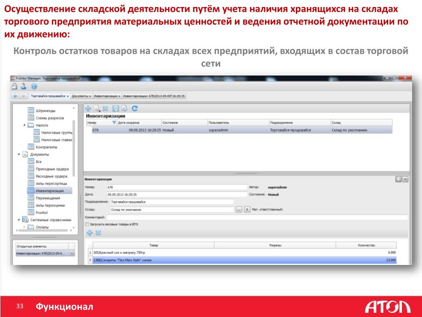Maximize the Инвентаризация details panel
This screenshot has width=422, height=317.
[x=399, y=179]
